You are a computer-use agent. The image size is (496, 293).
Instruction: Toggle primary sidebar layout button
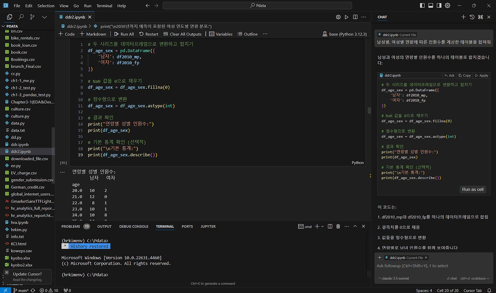click(x=422, y=6)
